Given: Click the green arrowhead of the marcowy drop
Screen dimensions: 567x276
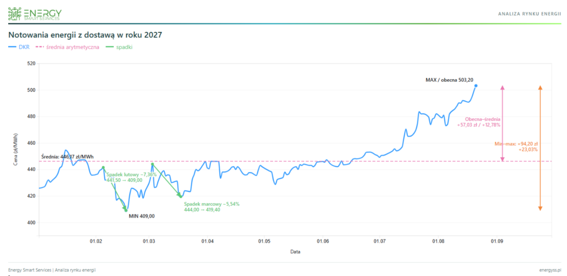Looking at the screenshot, I should click(180, 196).
